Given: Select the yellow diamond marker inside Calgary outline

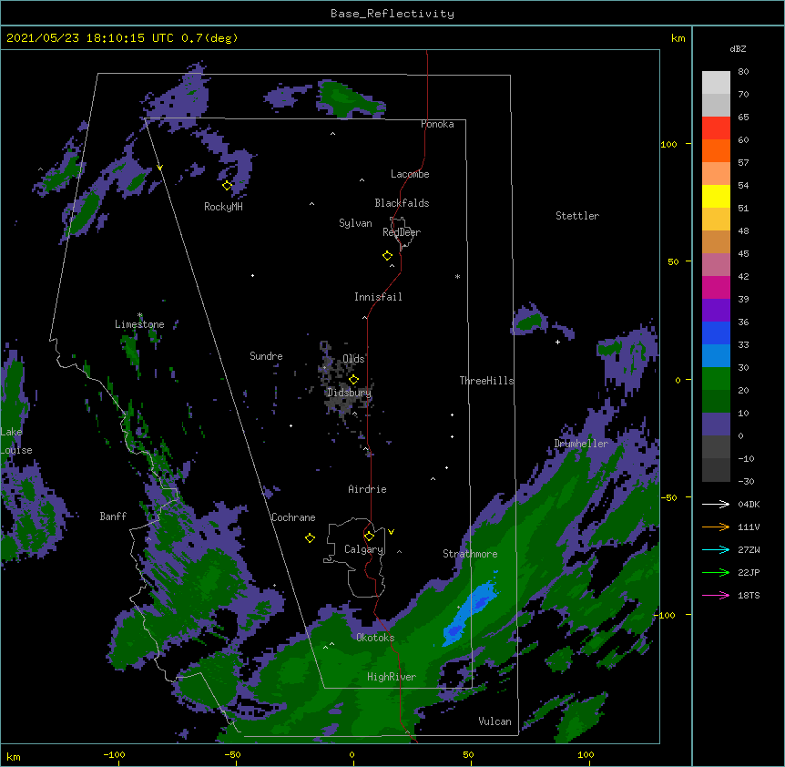Looking at the screenshot, I should [x=369, y=537].
